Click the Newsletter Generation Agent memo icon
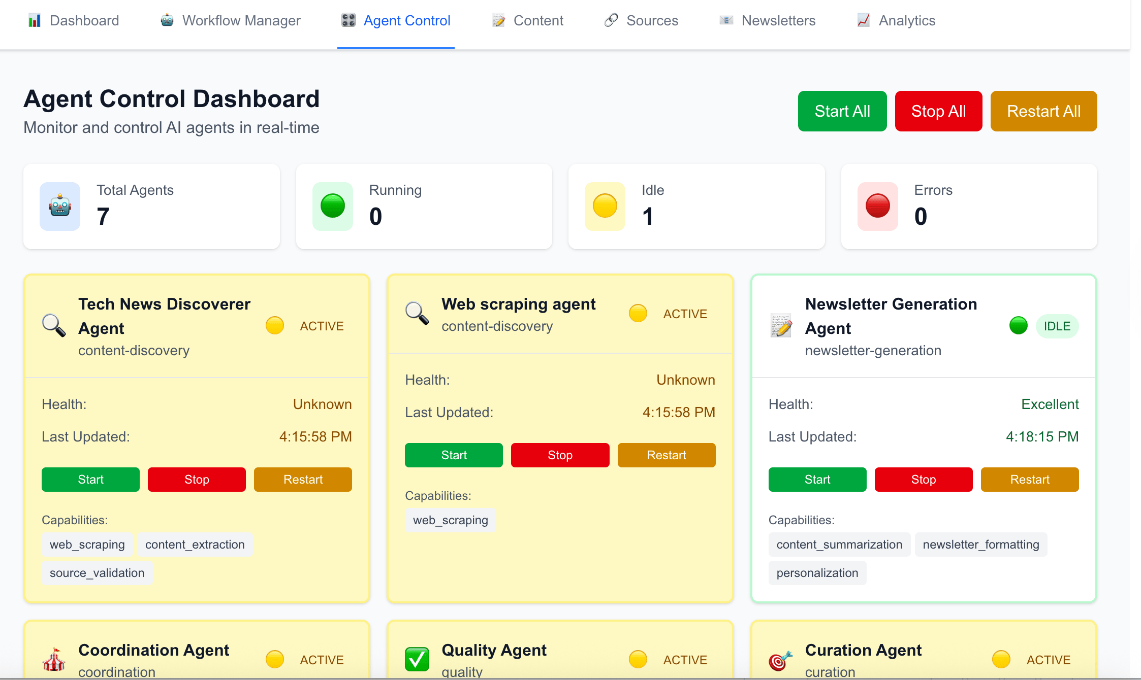 click(781, 326)
